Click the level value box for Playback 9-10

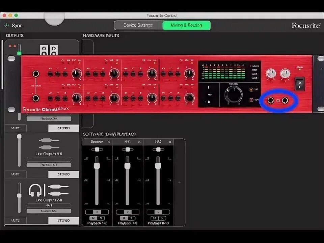coord(158,212)
